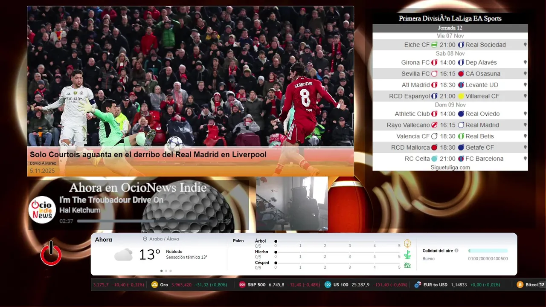Click location pin in RC Celta match row

tap(525, 159)
